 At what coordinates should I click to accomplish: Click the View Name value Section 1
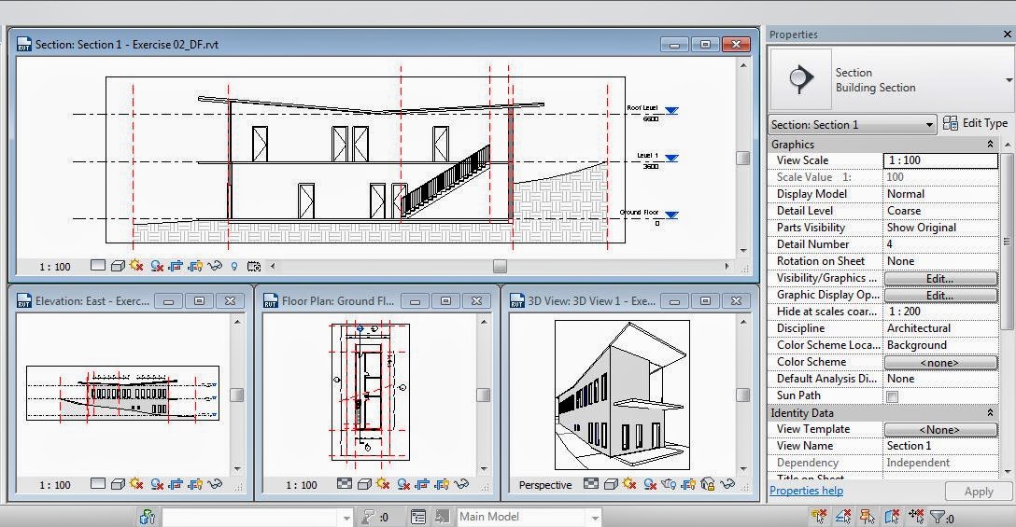pos(940,446)
